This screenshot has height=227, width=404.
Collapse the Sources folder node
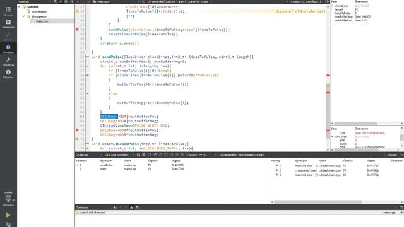pyautogui.click(x=24, y=16)
